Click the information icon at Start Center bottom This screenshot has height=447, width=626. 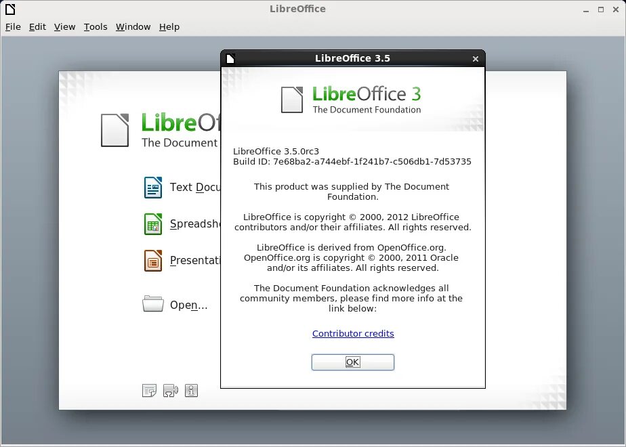point(191,391)
